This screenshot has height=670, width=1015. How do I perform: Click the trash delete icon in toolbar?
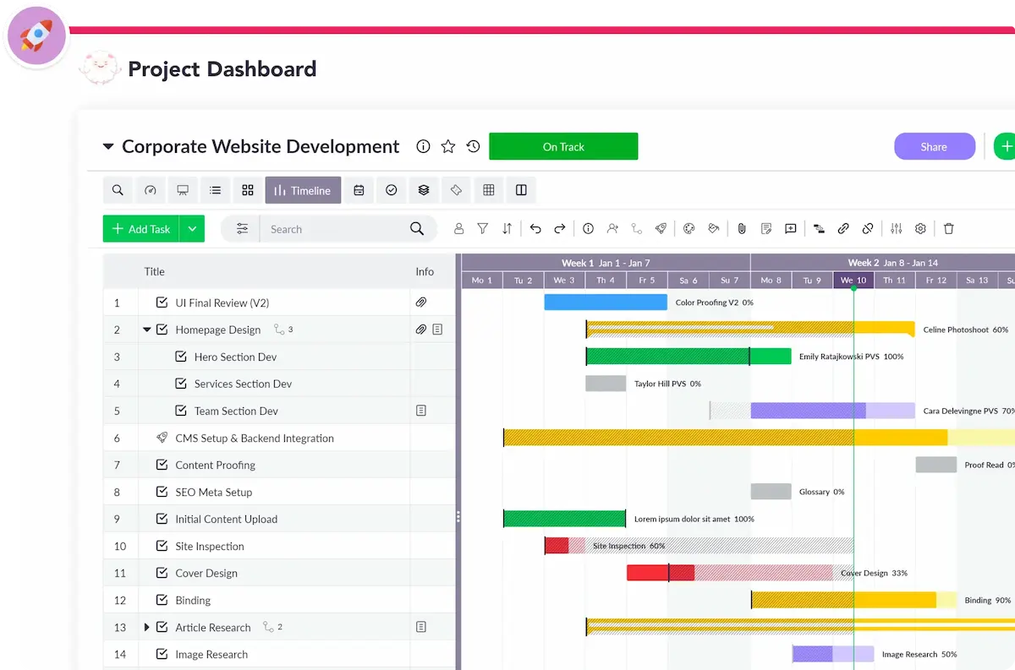pyautogui.click(x=948, y=229)
